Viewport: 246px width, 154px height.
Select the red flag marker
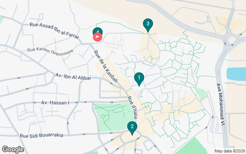98,37
